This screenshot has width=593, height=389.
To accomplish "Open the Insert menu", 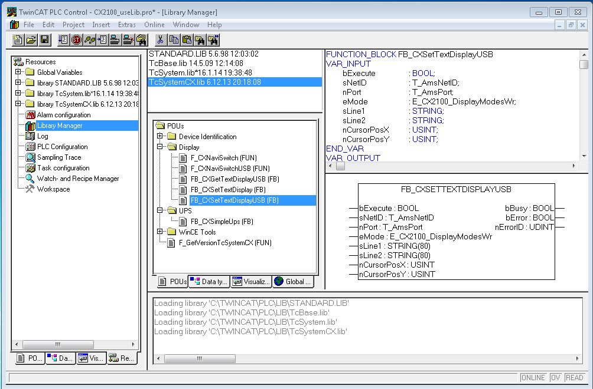I will pyautogui.click(x=101, y=25).
